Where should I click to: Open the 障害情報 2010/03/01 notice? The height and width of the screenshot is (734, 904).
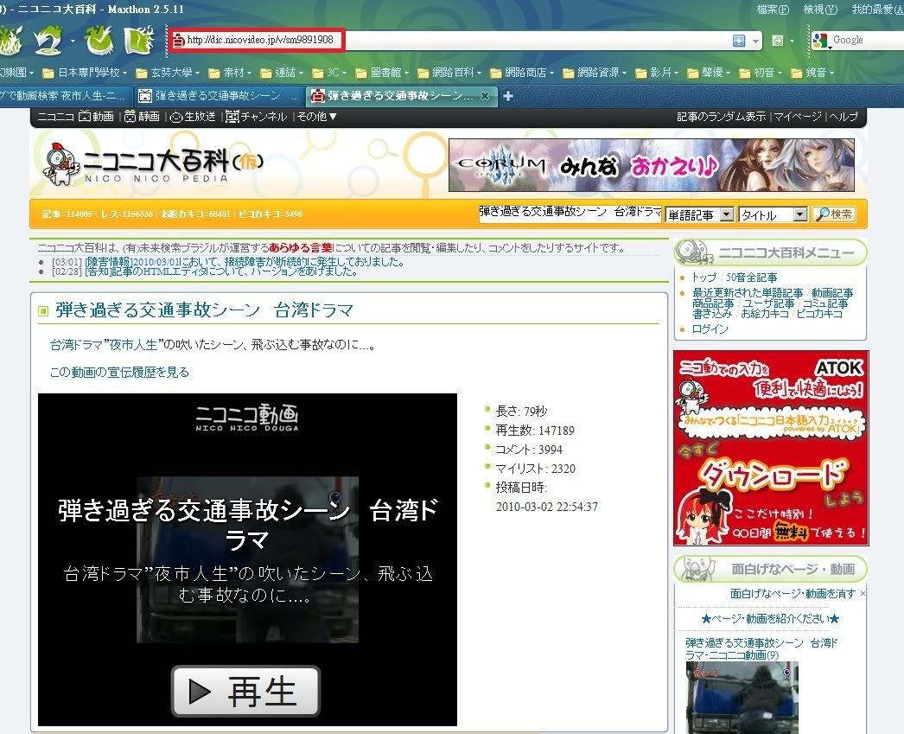coord(245,262)
